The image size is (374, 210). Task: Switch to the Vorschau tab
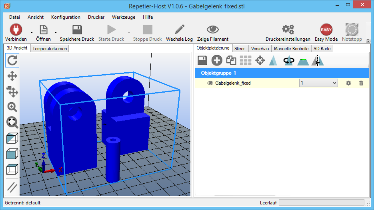260,49
